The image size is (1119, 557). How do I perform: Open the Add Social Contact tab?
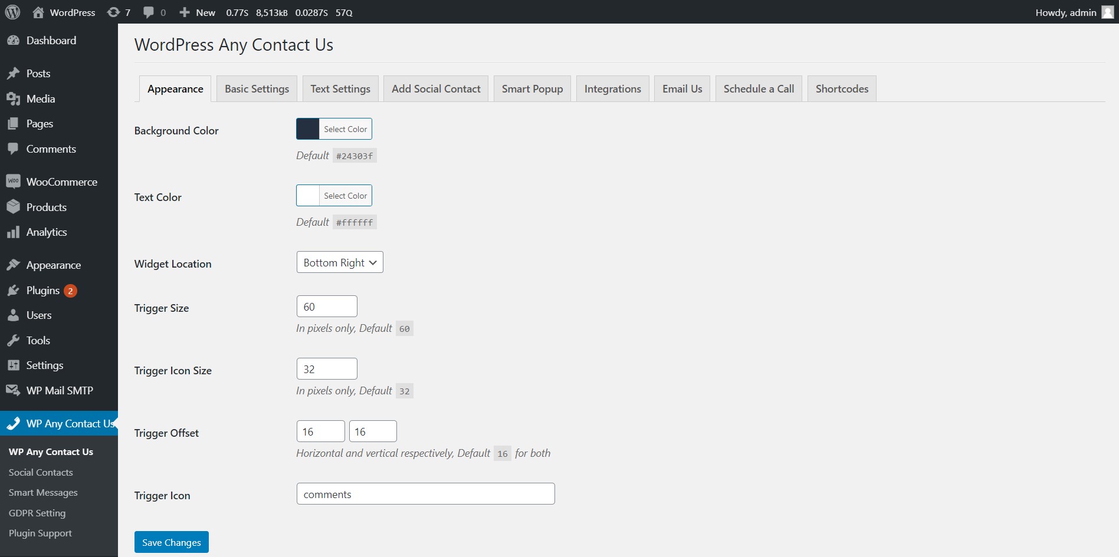point(436,89)
